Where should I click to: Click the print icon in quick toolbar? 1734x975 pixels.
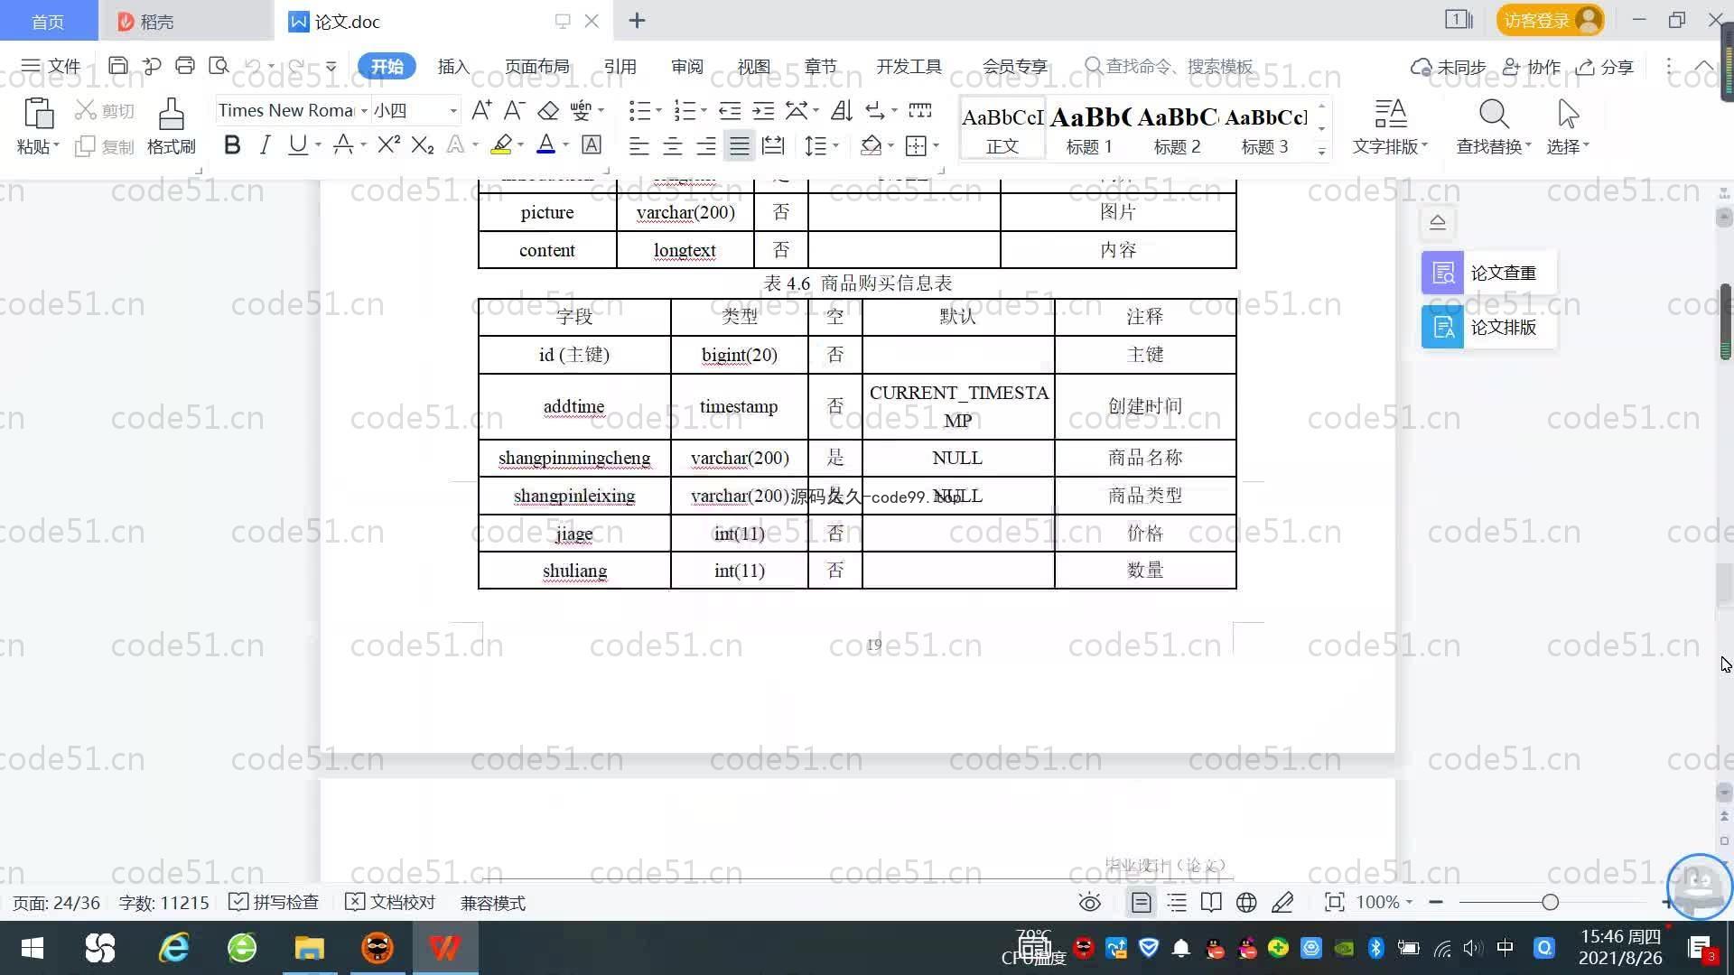pos(185,66)
